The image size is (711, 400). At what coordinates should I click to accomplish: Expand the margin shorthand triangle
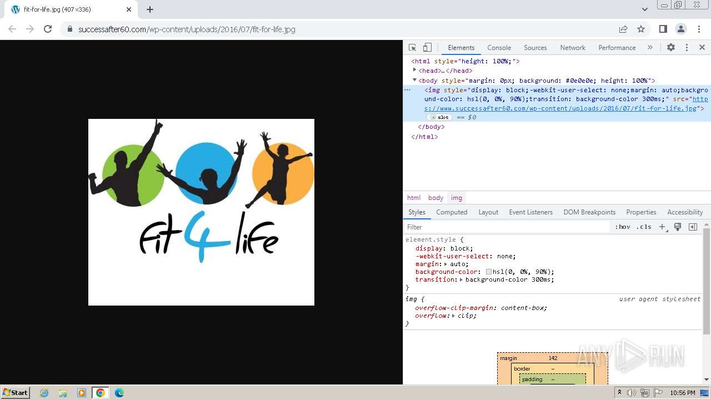point(445,264)
